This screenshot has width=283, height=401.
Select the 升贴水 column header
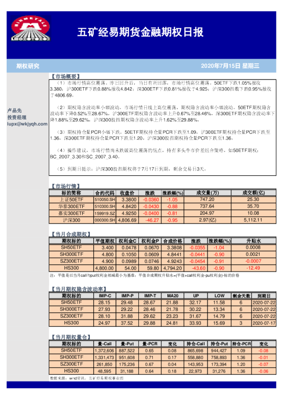coord(254,241)
